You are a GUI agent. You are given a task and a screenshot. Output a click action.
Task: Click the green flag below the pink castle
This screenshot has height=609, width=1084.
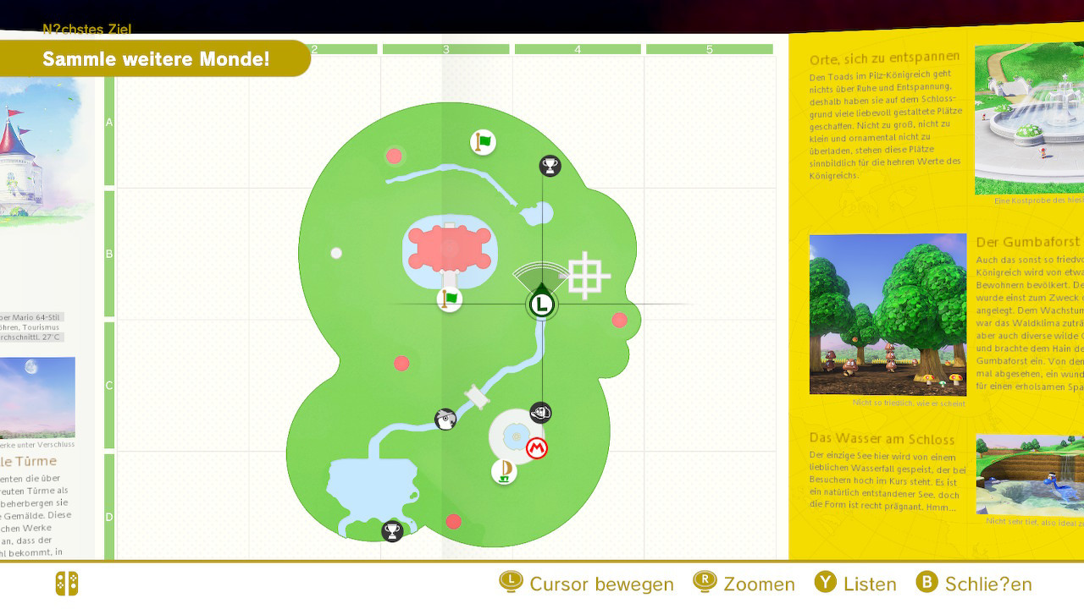pyautogui.click(x=450, y=299)
